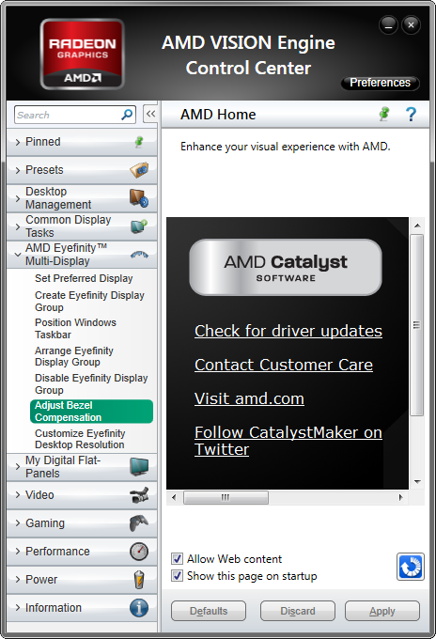Click the Performance gauge icon
Viewport: 436px width, 639px height.
139,551
